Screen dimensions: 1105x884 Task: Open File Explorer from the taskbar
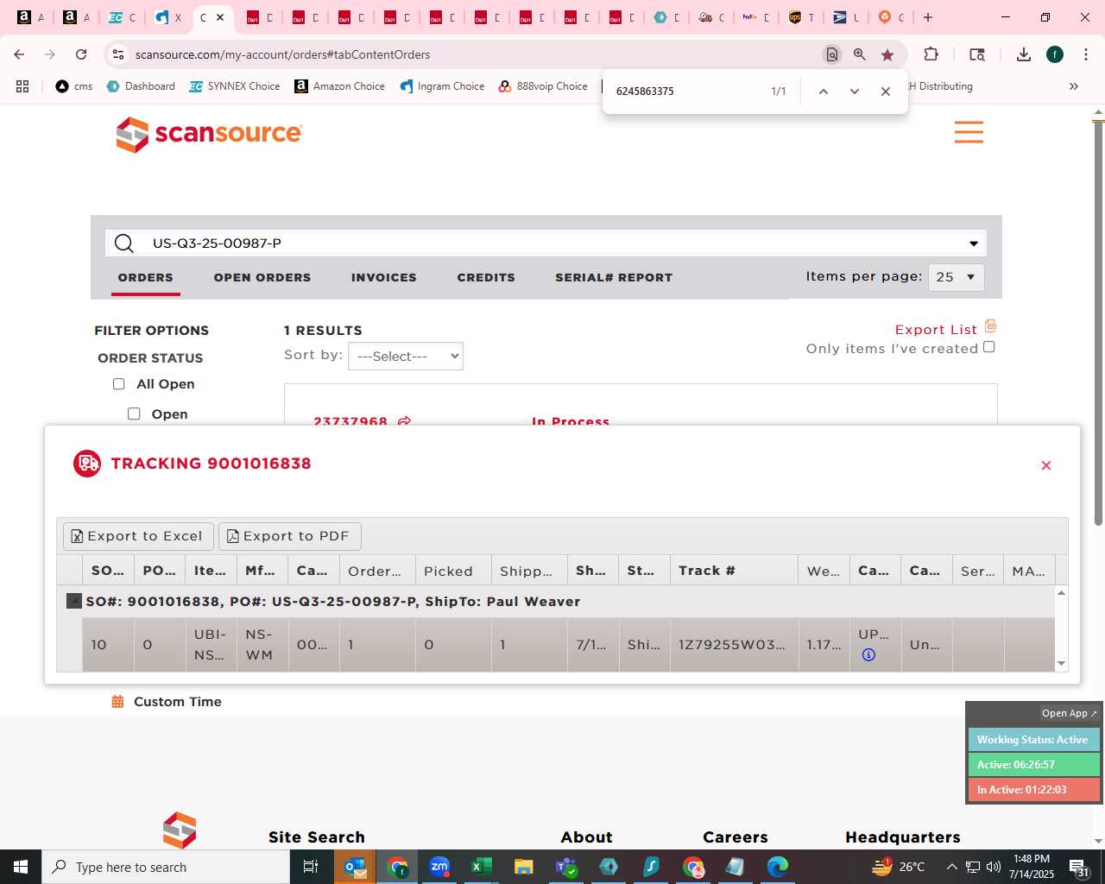[x=523, y=867]
